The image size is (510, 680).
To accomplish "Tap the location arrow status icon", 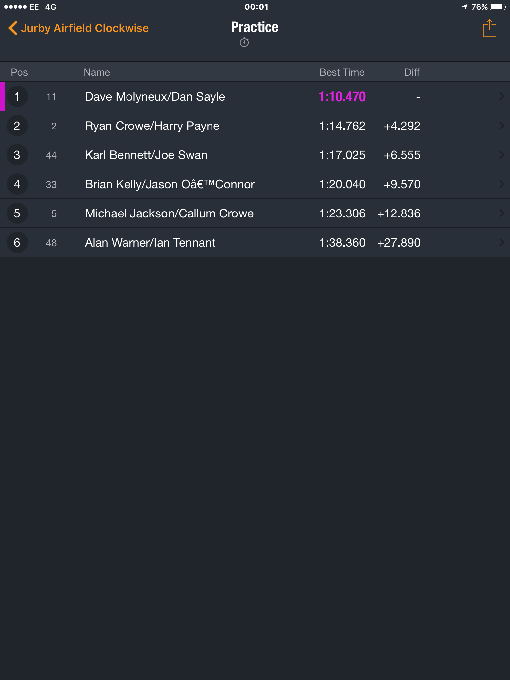I will tap(465, 7).
